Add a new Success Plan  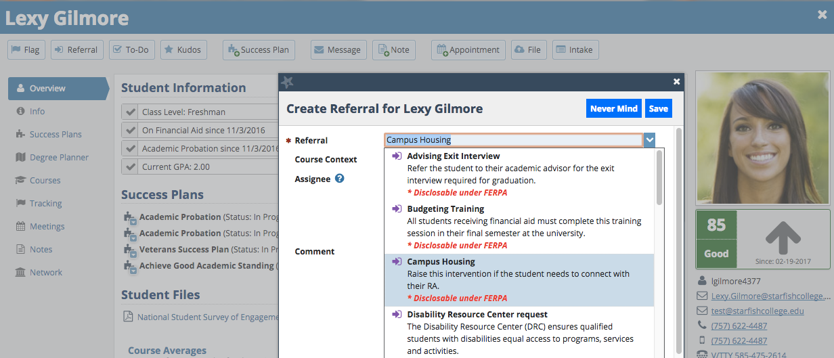tap(259, 49)
